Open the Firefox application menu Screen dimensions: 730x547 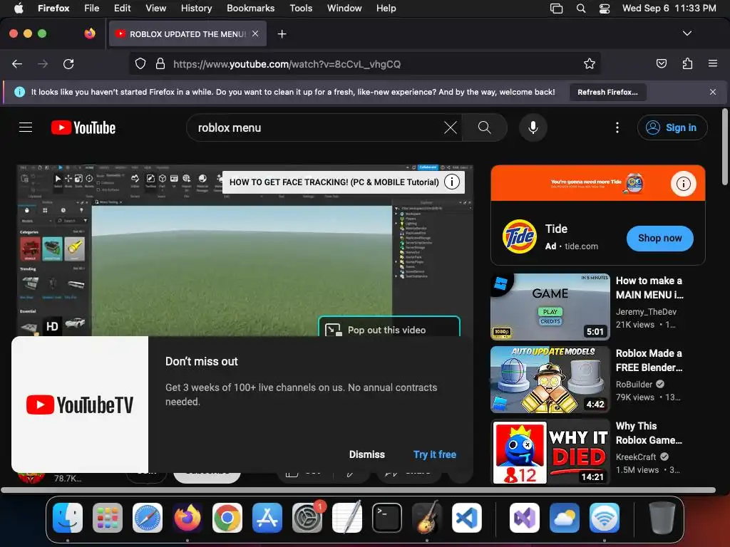pyautogui.click(x=713, y=63)
